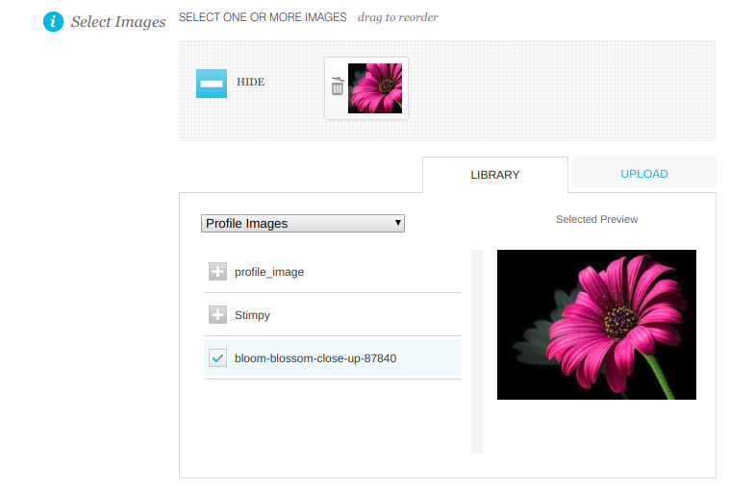The width and height of the screenshot is (755, 490).
Task: Click the Selected Preview label
Action: tap(596, 219)
